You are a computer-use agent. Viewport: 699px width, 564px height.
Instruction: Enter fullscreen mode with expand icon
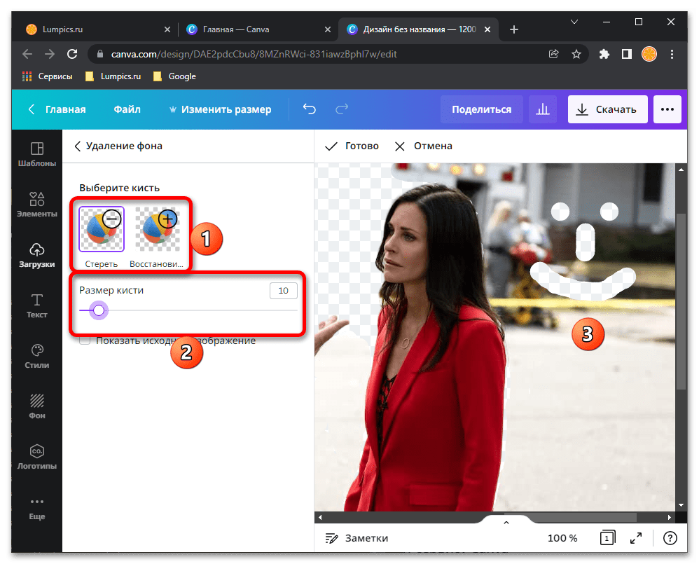pos(636,538)
